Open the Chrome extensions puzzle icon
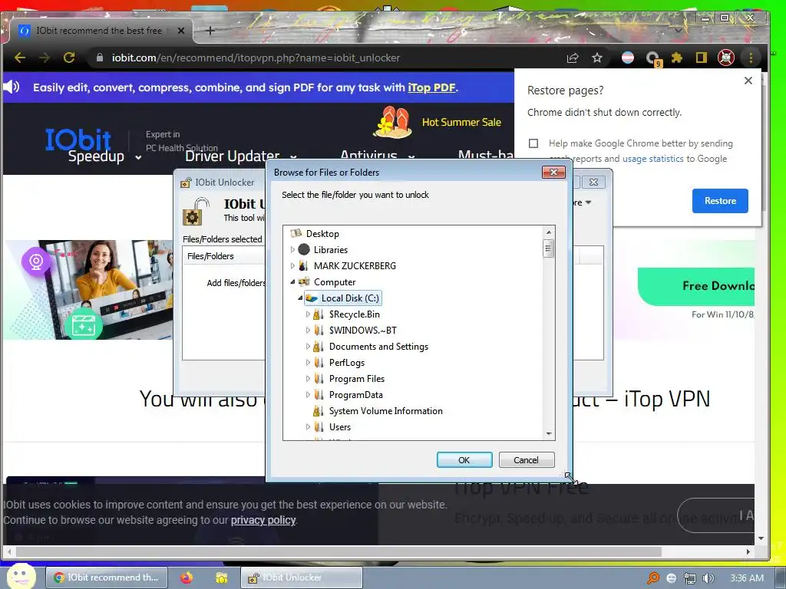 click(677, 58)
